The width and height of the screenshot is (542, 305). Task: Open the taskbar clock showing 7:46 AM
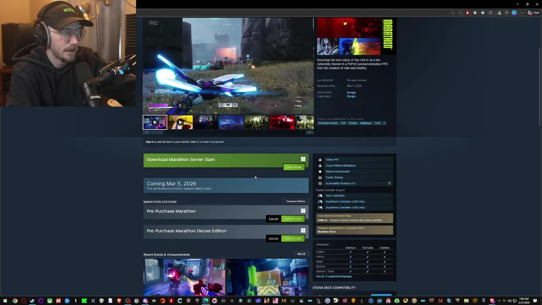coord(524,301)
